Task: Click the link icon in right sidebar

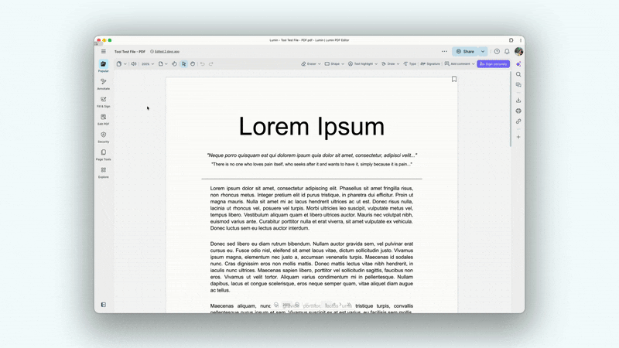Action: coord(518,121)
